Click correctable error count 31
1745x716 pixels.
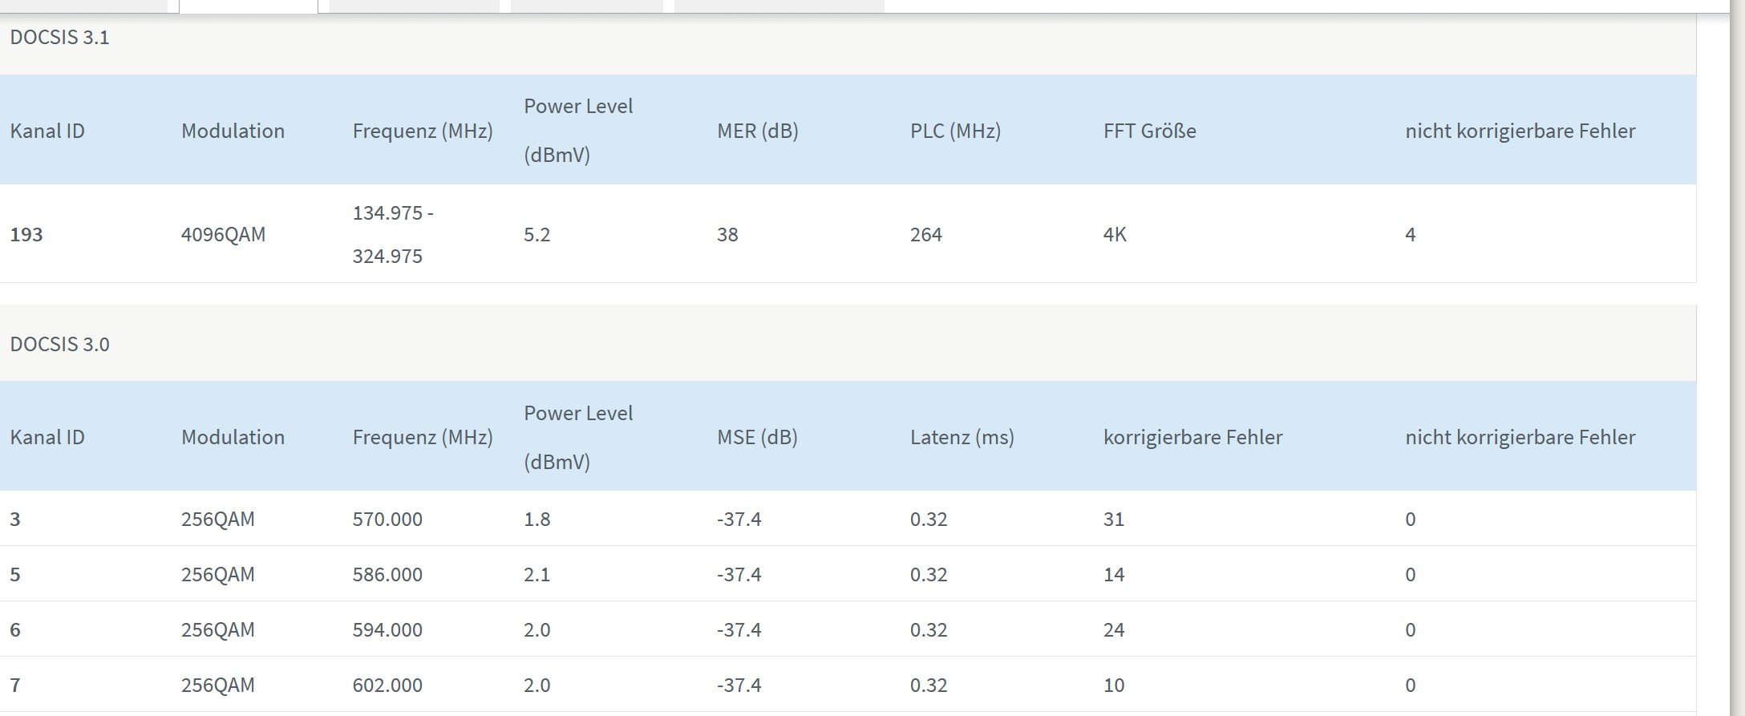coord(1114,520)
